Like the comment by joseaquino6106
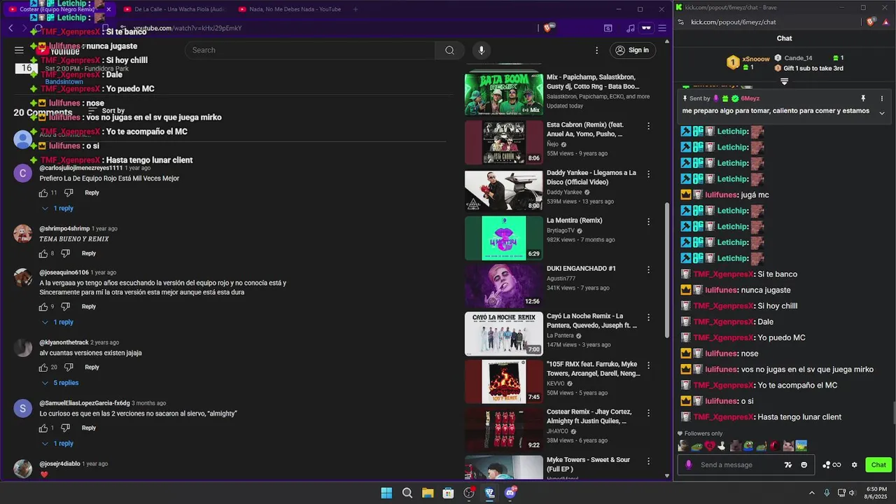 [x=43, y=307]
